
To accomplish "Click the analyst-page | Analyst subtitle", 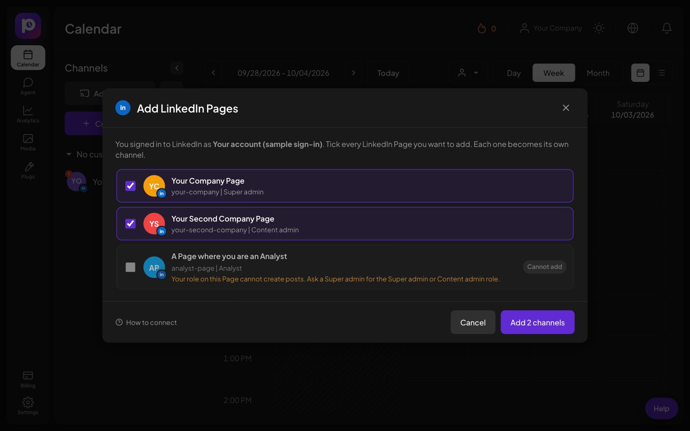I will tap(207, 268).
